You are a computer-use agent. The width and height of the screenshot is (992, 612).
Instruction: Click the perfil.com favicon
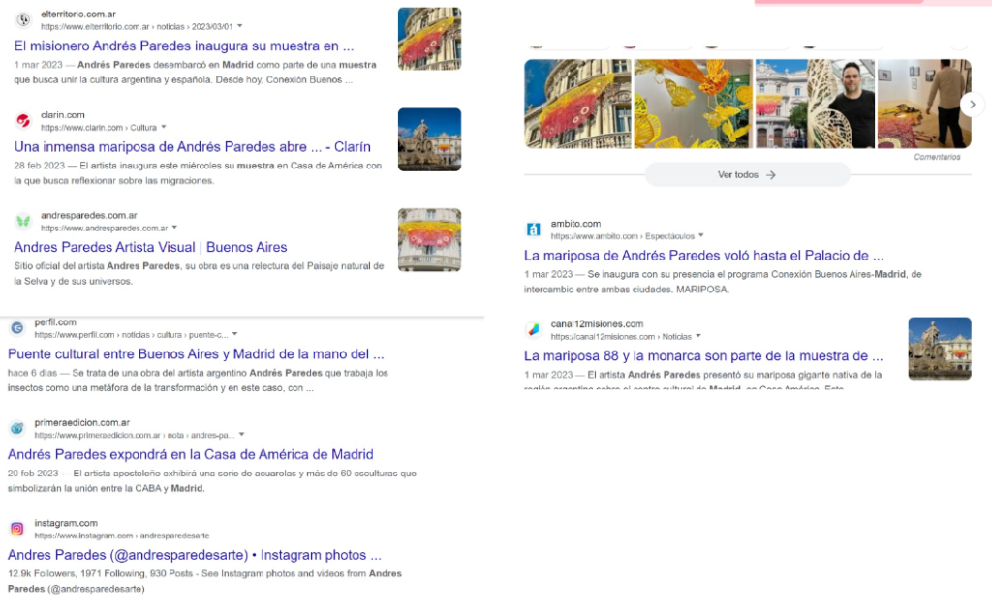pyautogui.click(x=17, y=328)
